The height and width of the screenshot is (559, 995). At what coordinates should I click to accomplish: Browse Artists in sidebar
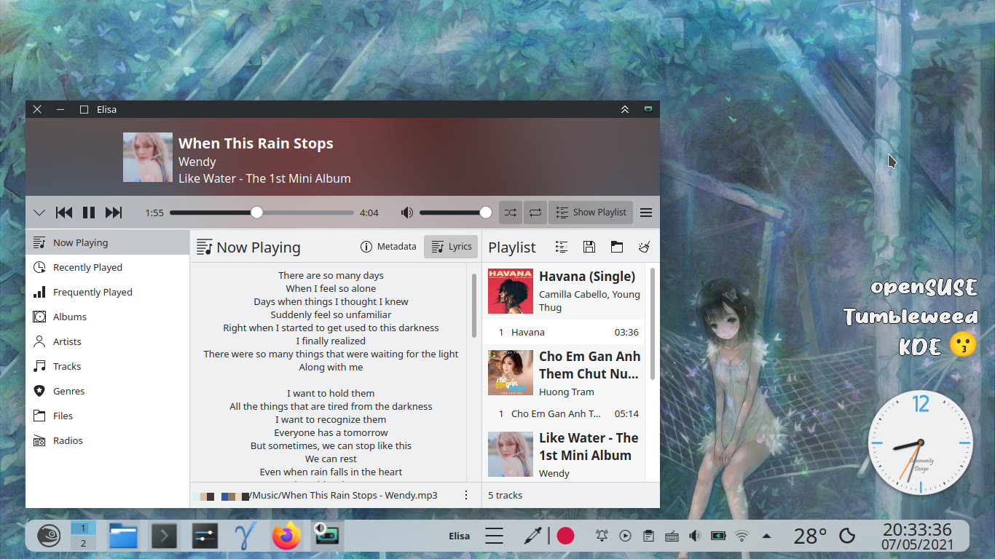(x=107, y=341)
